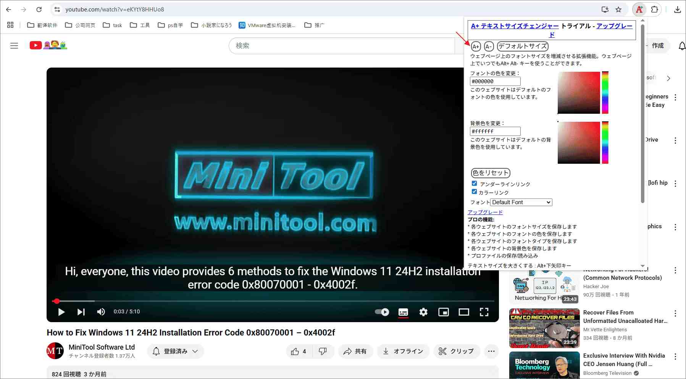Viewport: 686px width, 379px height.
Task: Create a clip with クリップ button
Action: click(x=456, y=351)
